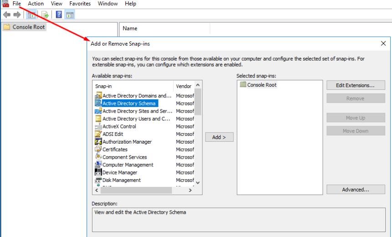Image resolution: width=392 pixels, height=237 pixels.
Task: Select 'Authorization Manager' row text
Action: (x=127, y=142)
